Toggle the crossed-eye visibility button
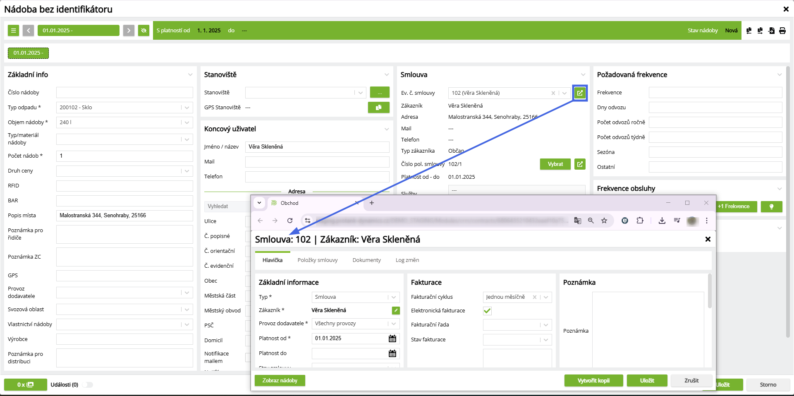 tap(143, 30)
